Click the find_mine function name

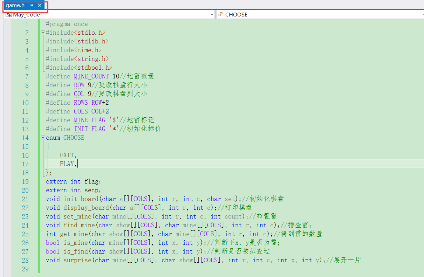(79, 225)
